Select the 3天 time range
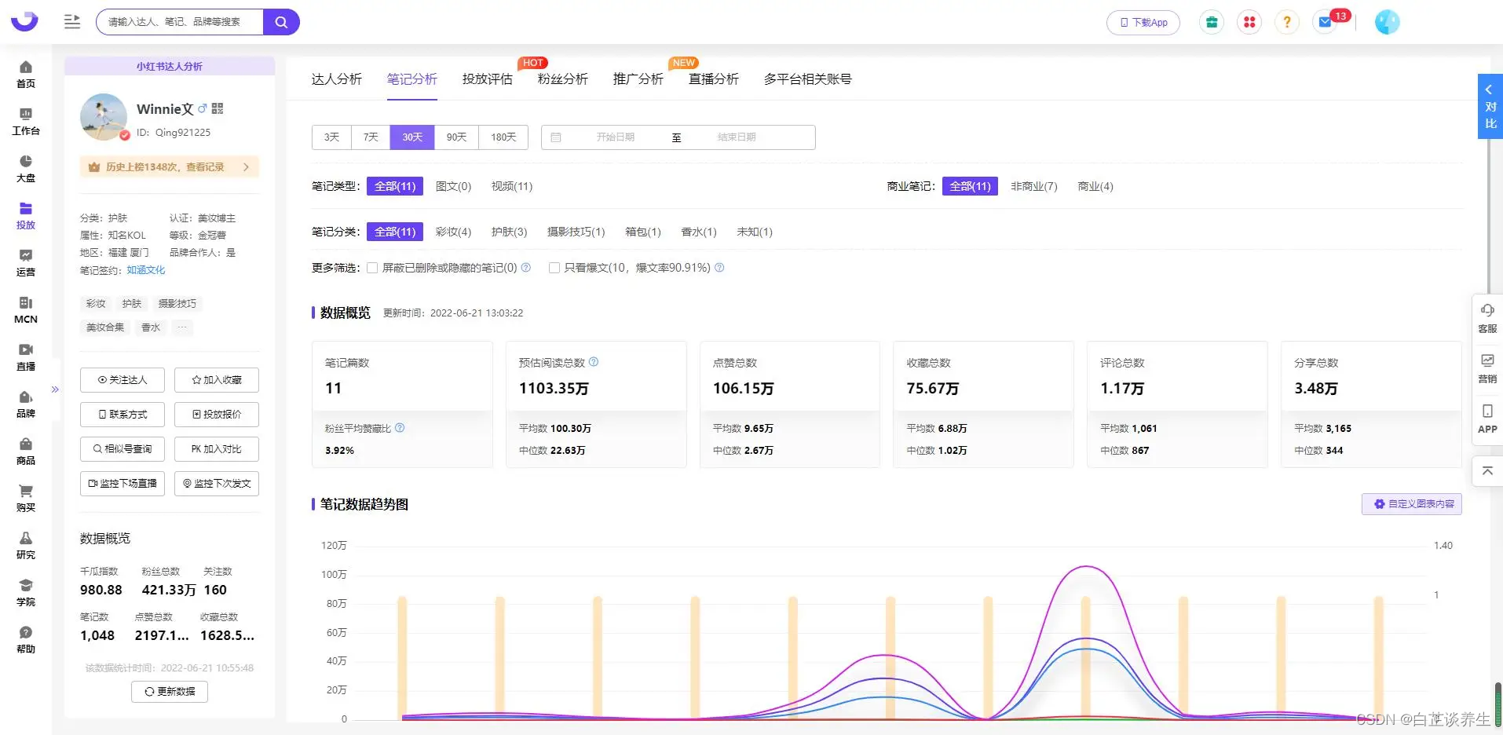 coord(331,137)
